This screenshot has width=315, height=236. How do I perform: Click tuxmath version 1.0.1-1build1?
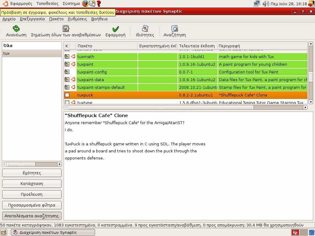[x=192, y=57]
